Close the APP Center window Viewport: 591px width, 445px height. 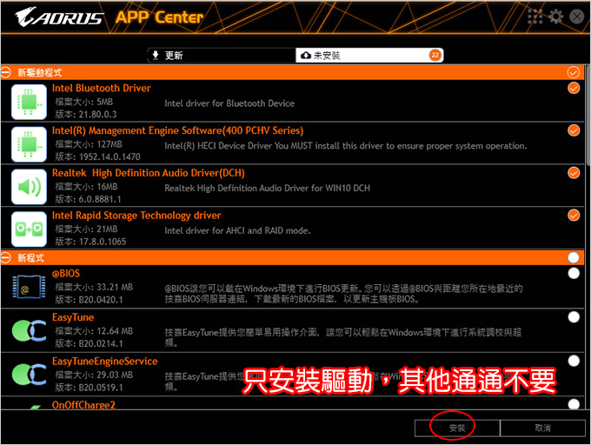coord(577,17)
